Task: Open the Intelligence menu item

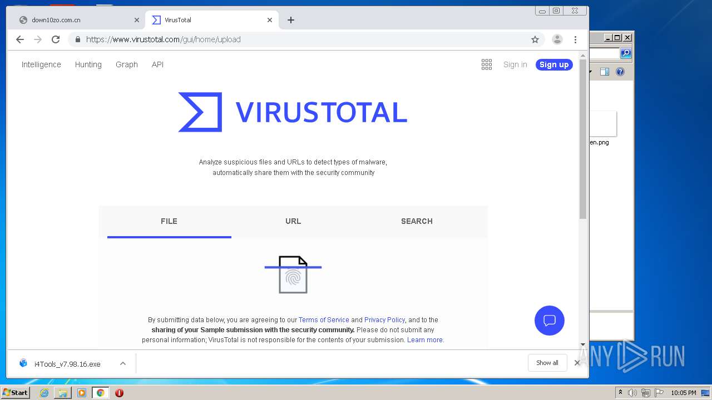Action: (x=41, y=64)
